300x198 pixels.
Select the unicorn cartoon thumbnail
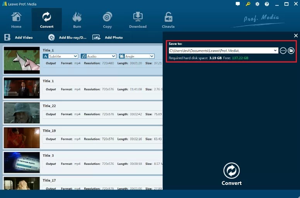click(22, 60)
